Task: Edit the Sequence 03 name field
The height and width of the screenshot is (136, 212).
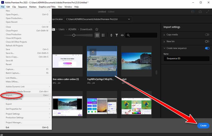Action: point(187,58)
